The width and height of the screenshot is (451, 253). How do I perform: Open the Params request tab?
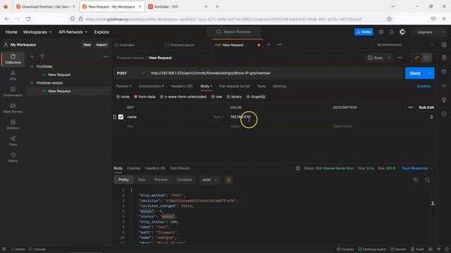point(124,86)
